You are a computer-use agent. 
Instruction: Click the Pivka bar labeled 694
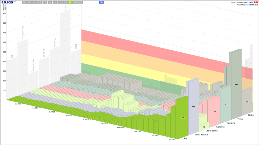pos(236,84)
